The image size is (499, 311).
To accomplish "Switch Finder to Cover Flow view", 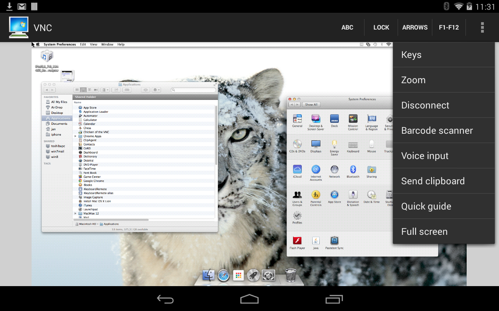I will (x=96, y=90).
